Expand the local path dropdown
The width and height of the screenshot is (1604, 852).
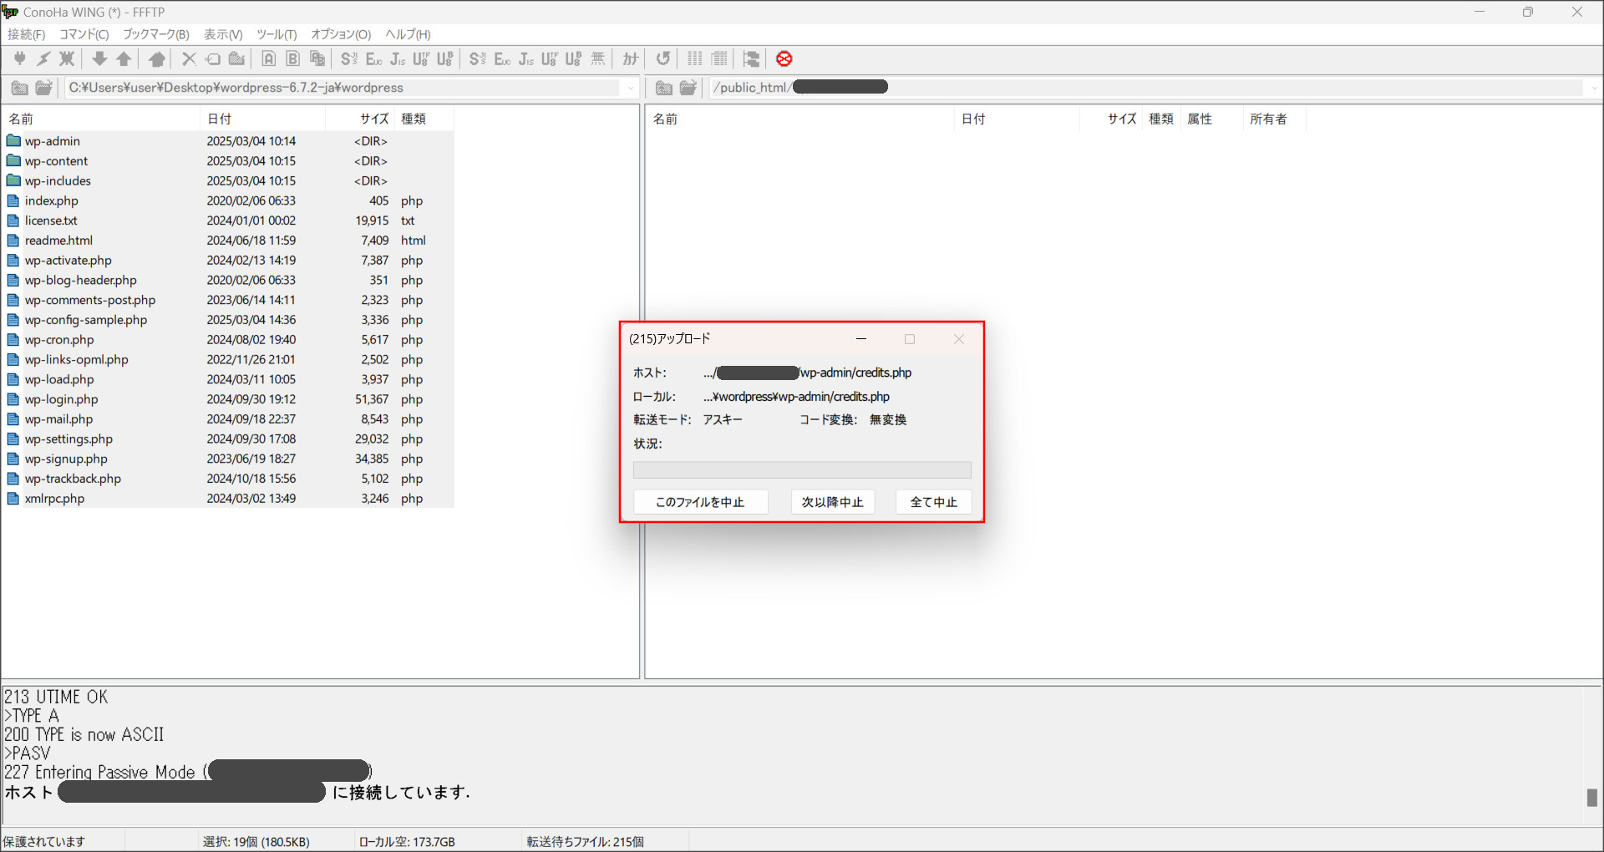[x=631, y=88]
